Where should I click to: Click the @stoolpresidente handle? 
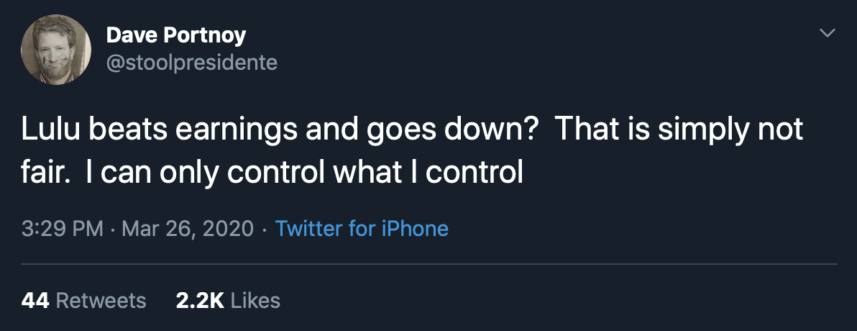(x=191, y=63)
